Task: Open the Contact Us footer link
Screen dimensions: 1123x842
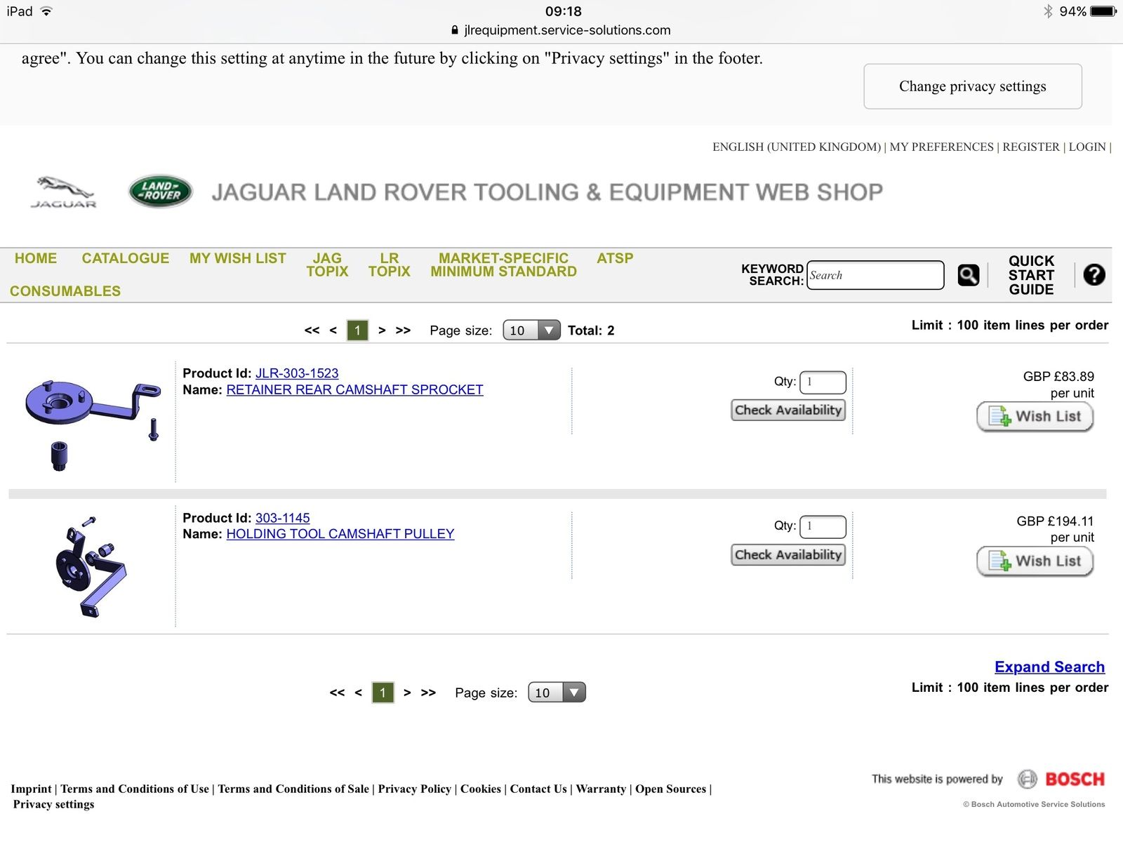Action: 538,789
